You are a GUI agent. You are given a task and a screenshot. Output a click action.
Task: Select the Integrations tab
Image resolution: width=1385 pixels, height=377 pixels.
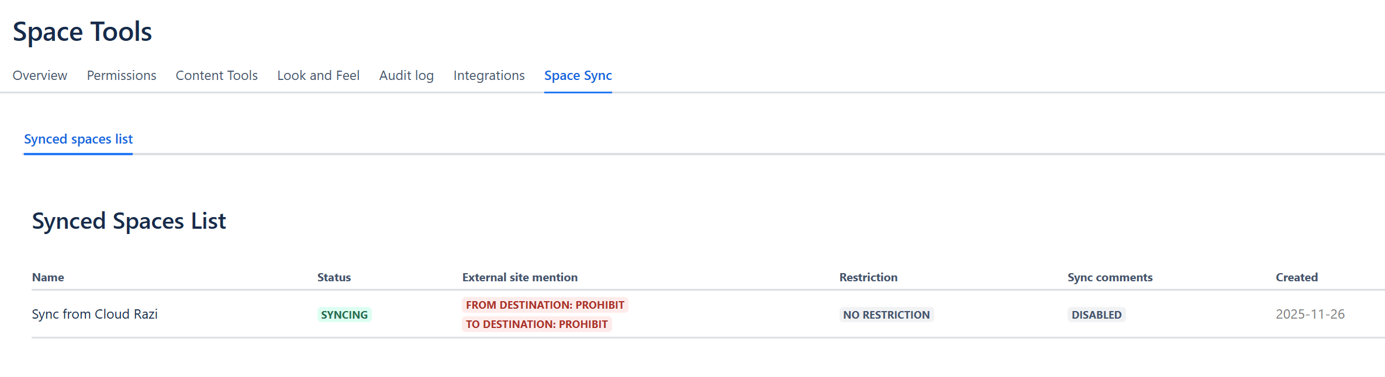click(489, 75)
